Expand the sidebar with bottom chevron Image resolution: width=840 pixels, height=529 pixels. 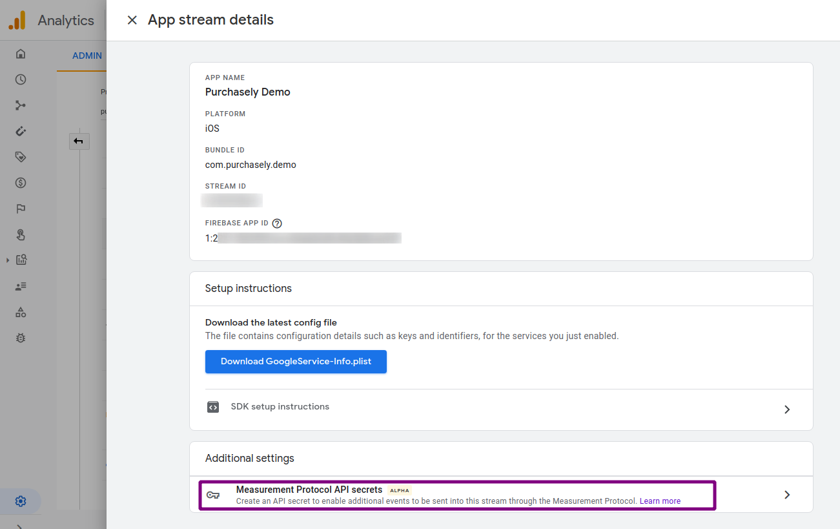point(21,526)
